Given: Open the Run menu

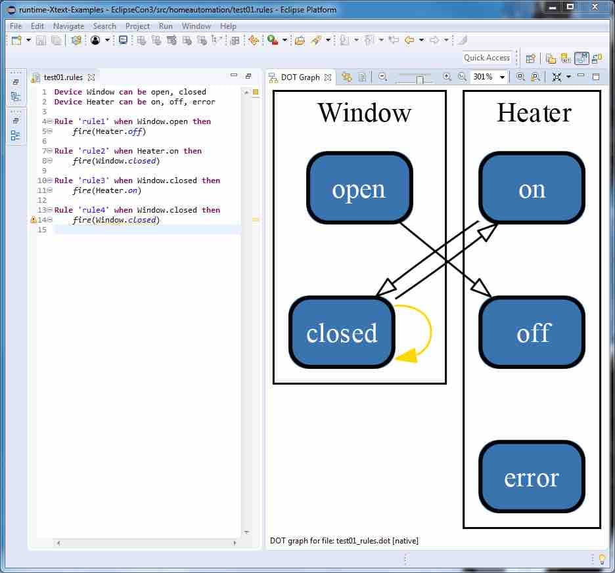Looking at the screenshot, I should tap(166, 26).
